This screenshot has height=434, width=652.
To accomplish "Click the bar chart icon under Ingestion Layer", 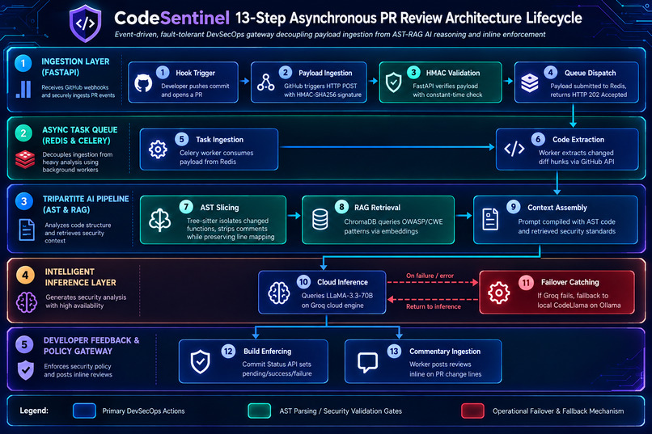I will pos(23,89).
